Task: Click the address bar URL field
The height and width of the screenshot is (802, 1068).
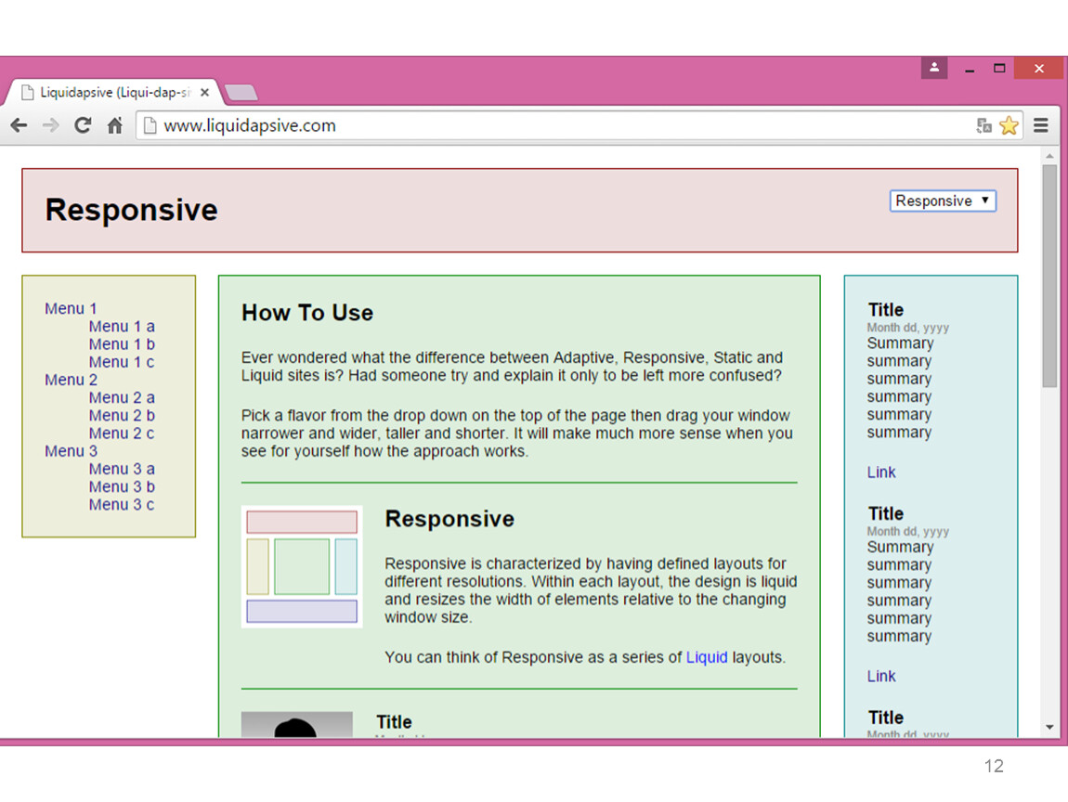Action: click(557, 125)
